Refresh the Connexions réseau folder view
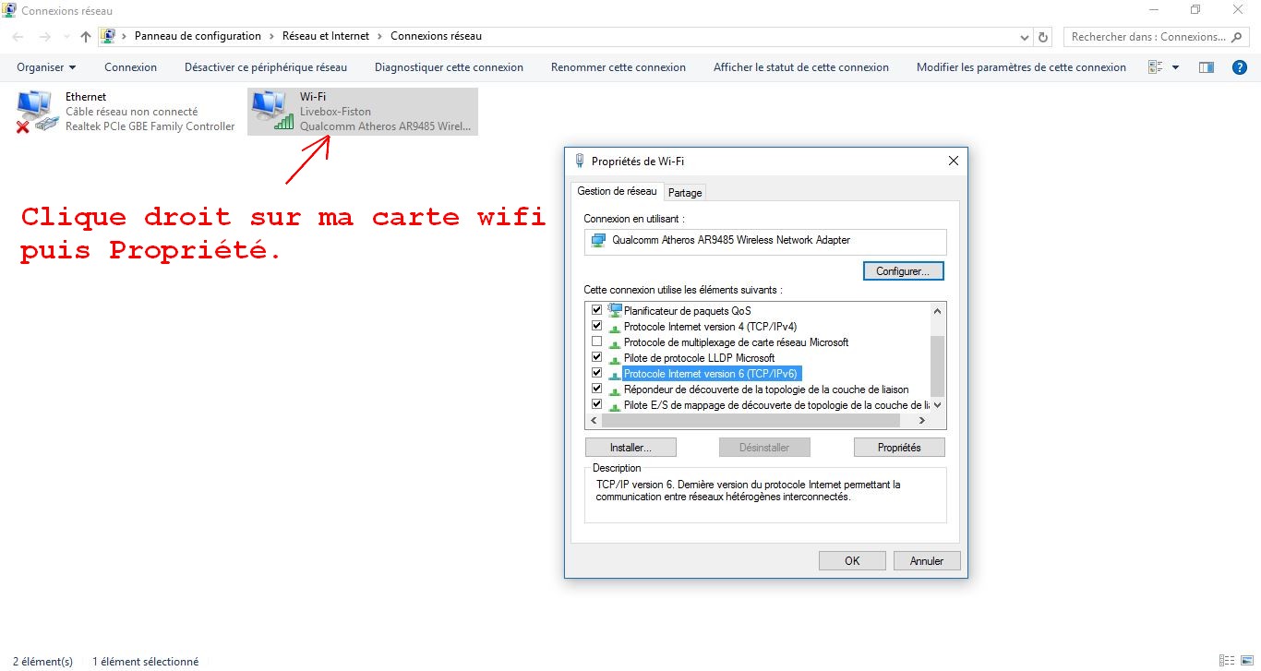1261x671 pixels. [1044, 37]
